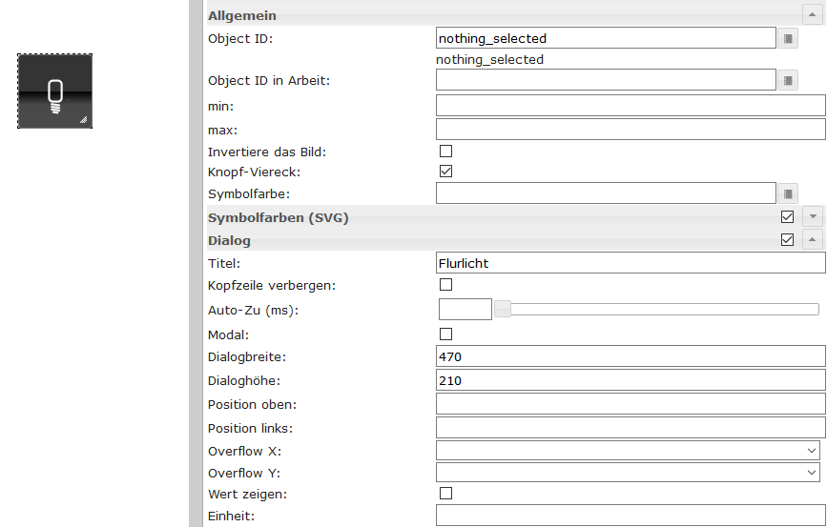Open the Object ID in Arbeit selector button
Viewport: 827px width, 527px height.
788,80
